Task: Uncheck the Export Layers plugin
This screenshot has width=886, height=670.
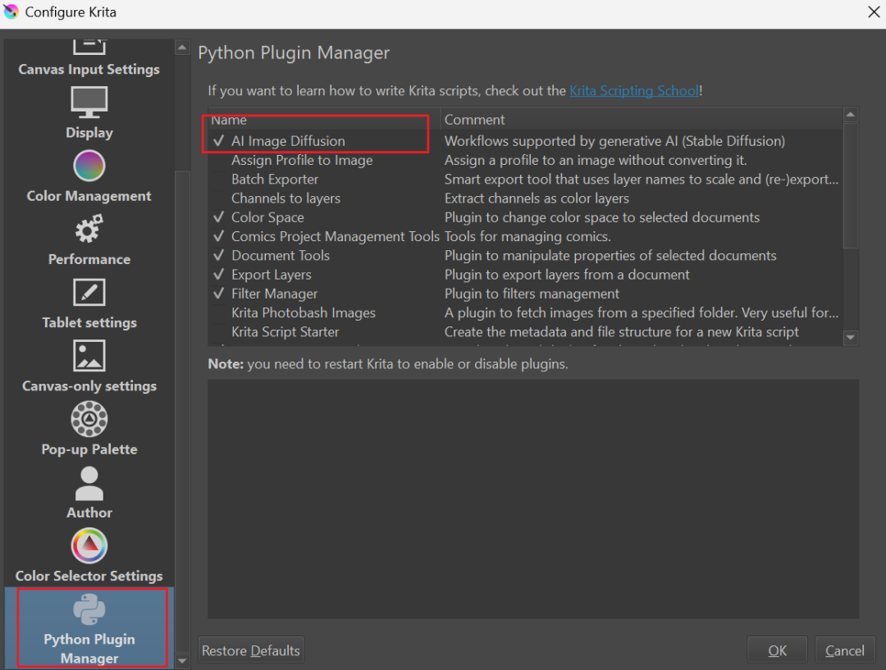Action: click(219, 275)
